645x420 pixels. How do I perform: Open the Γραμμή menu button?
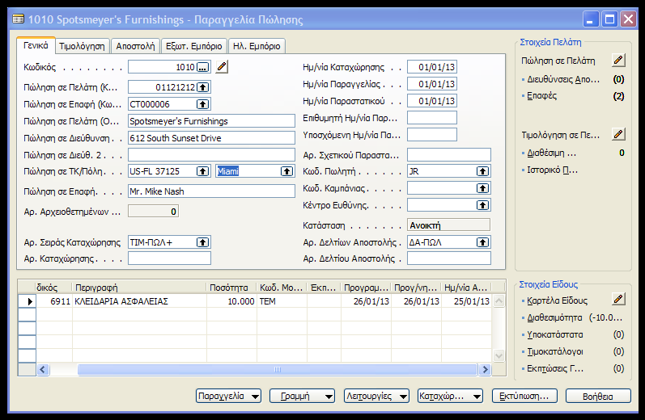tap(302, 397)
